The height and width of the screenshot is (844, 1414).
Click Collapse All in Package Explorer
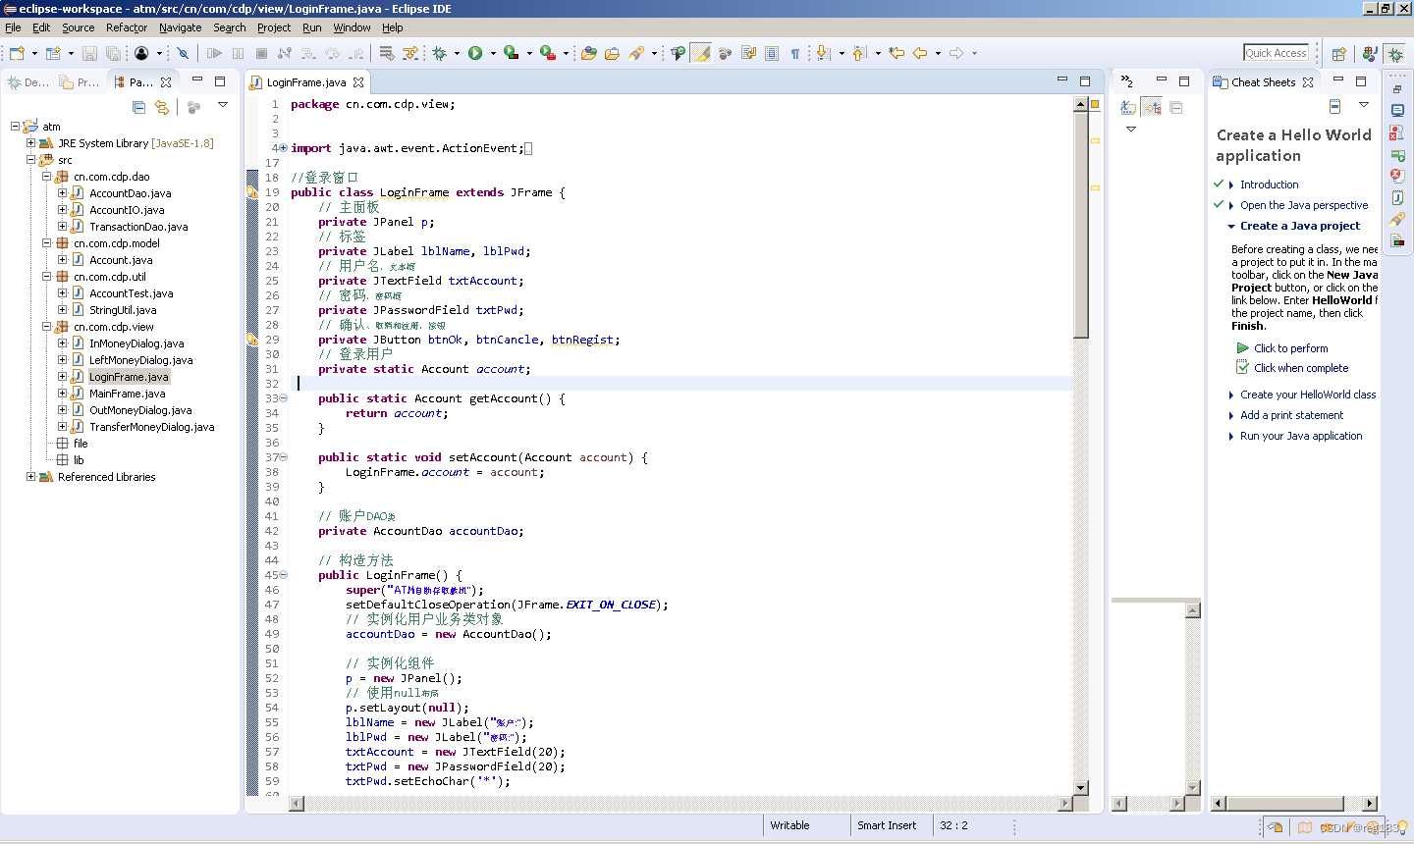(138, 106)
